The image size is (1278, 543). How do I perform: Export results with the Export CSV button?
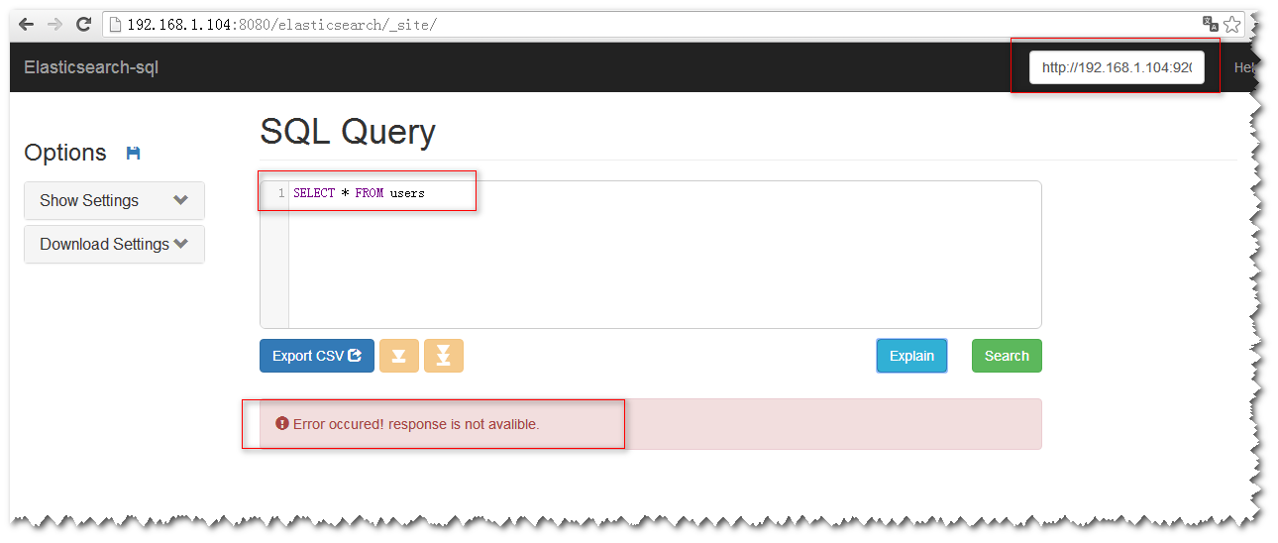(317, 356)
